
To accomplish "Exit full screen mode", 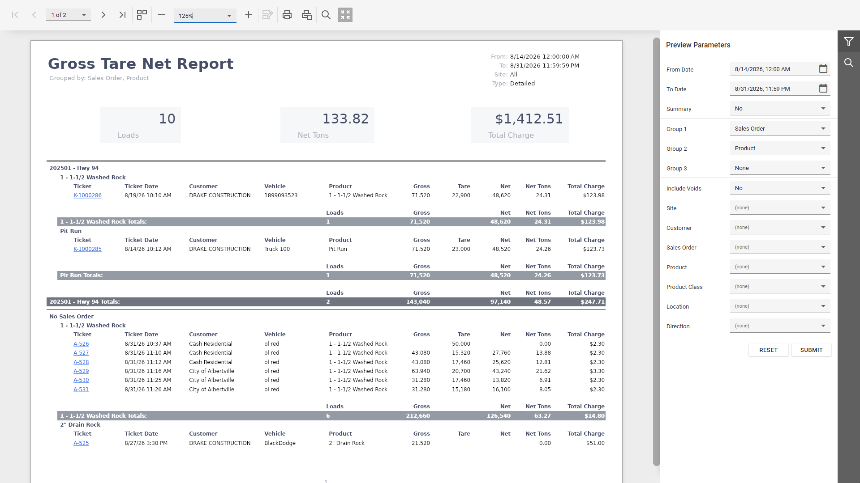I will pos(345,15).
